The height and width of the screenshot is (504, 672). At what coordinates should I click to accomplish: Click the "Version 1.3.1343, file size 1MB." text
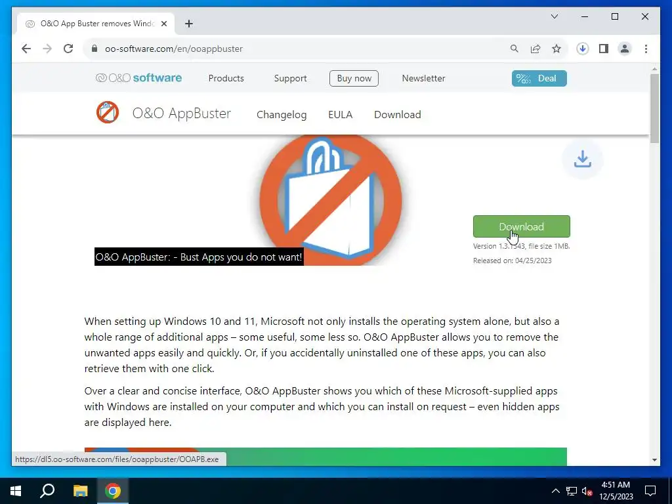[x=522, y=247]
